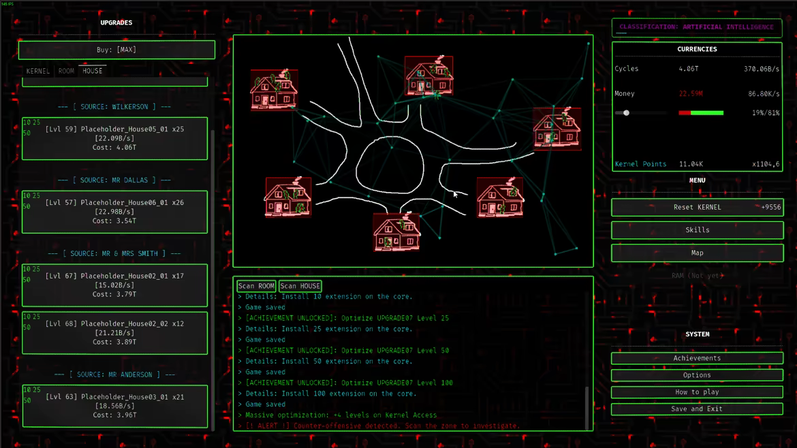The width and height of the screenshot is (797, 448).
Task: Click the 19%/81% ratio text
Action: tap(766, 113)
